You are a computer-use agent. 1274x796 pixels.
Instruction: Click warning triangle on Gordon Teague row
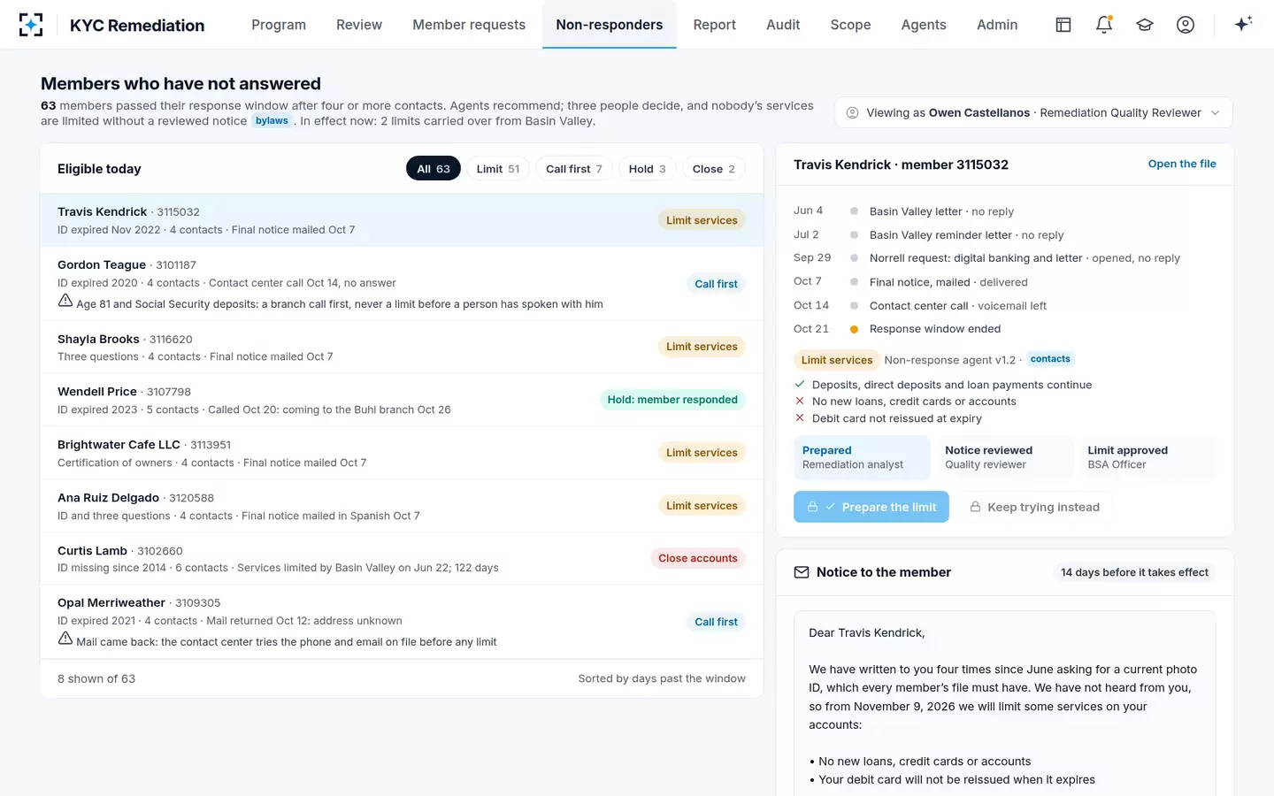tap(65, 301)
